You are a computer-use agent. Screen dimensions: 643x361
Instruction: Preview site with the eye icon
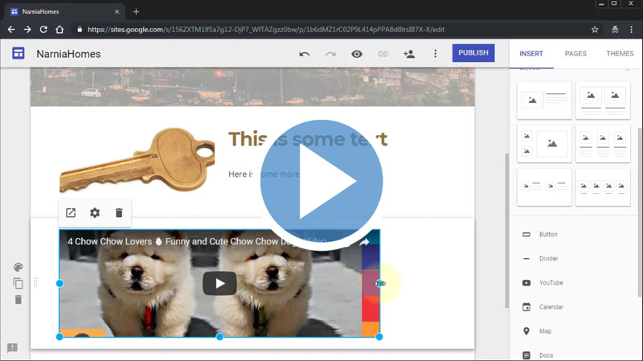[357, 54]
